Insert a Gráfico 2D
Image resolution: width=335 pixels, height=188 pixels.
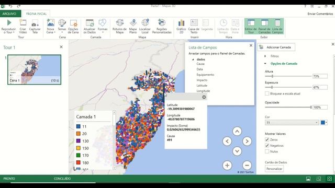(181, 27)
